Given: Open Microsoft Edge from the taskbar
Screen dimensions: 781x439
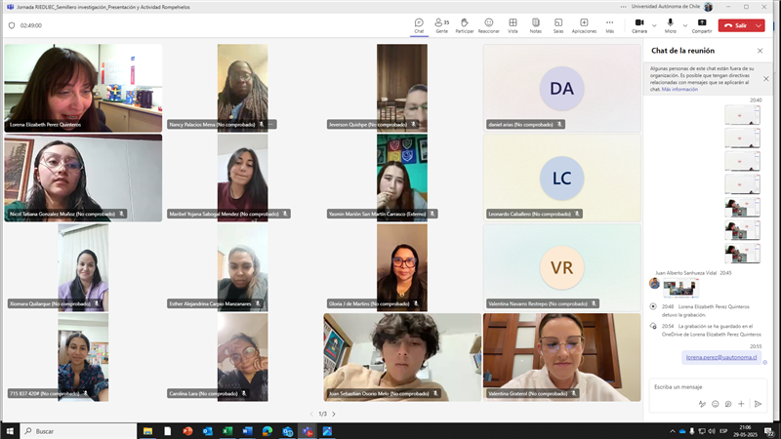Looking at the screenshot, I should click(267, 431).
